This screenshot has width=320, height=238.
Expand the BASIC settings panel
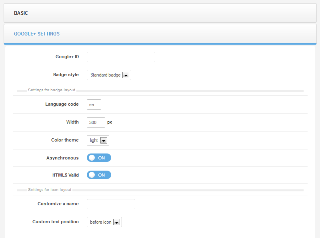click(x=160, y=13)
